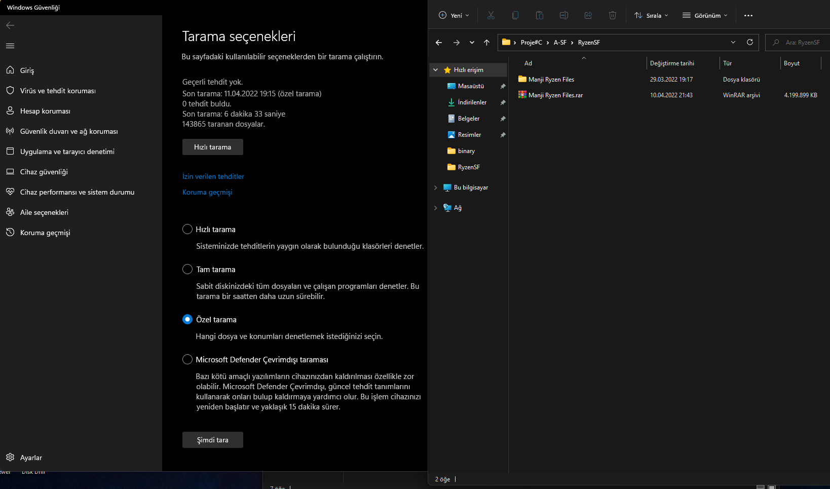Go back in File Explorer
830x489 pixels.
coord(439,43)
